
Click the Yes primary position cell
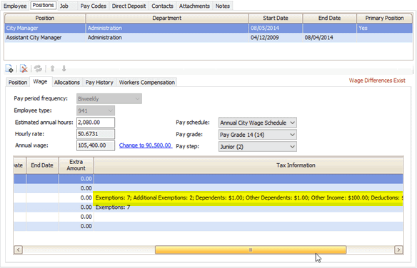[384, 28]
